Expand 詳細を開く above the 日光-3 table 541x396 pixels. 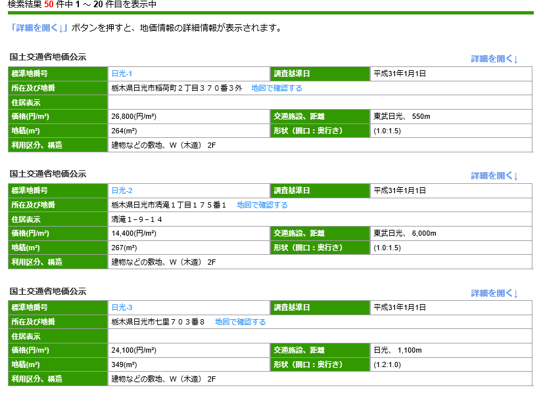pyautogui.click(x=494, y=293)
